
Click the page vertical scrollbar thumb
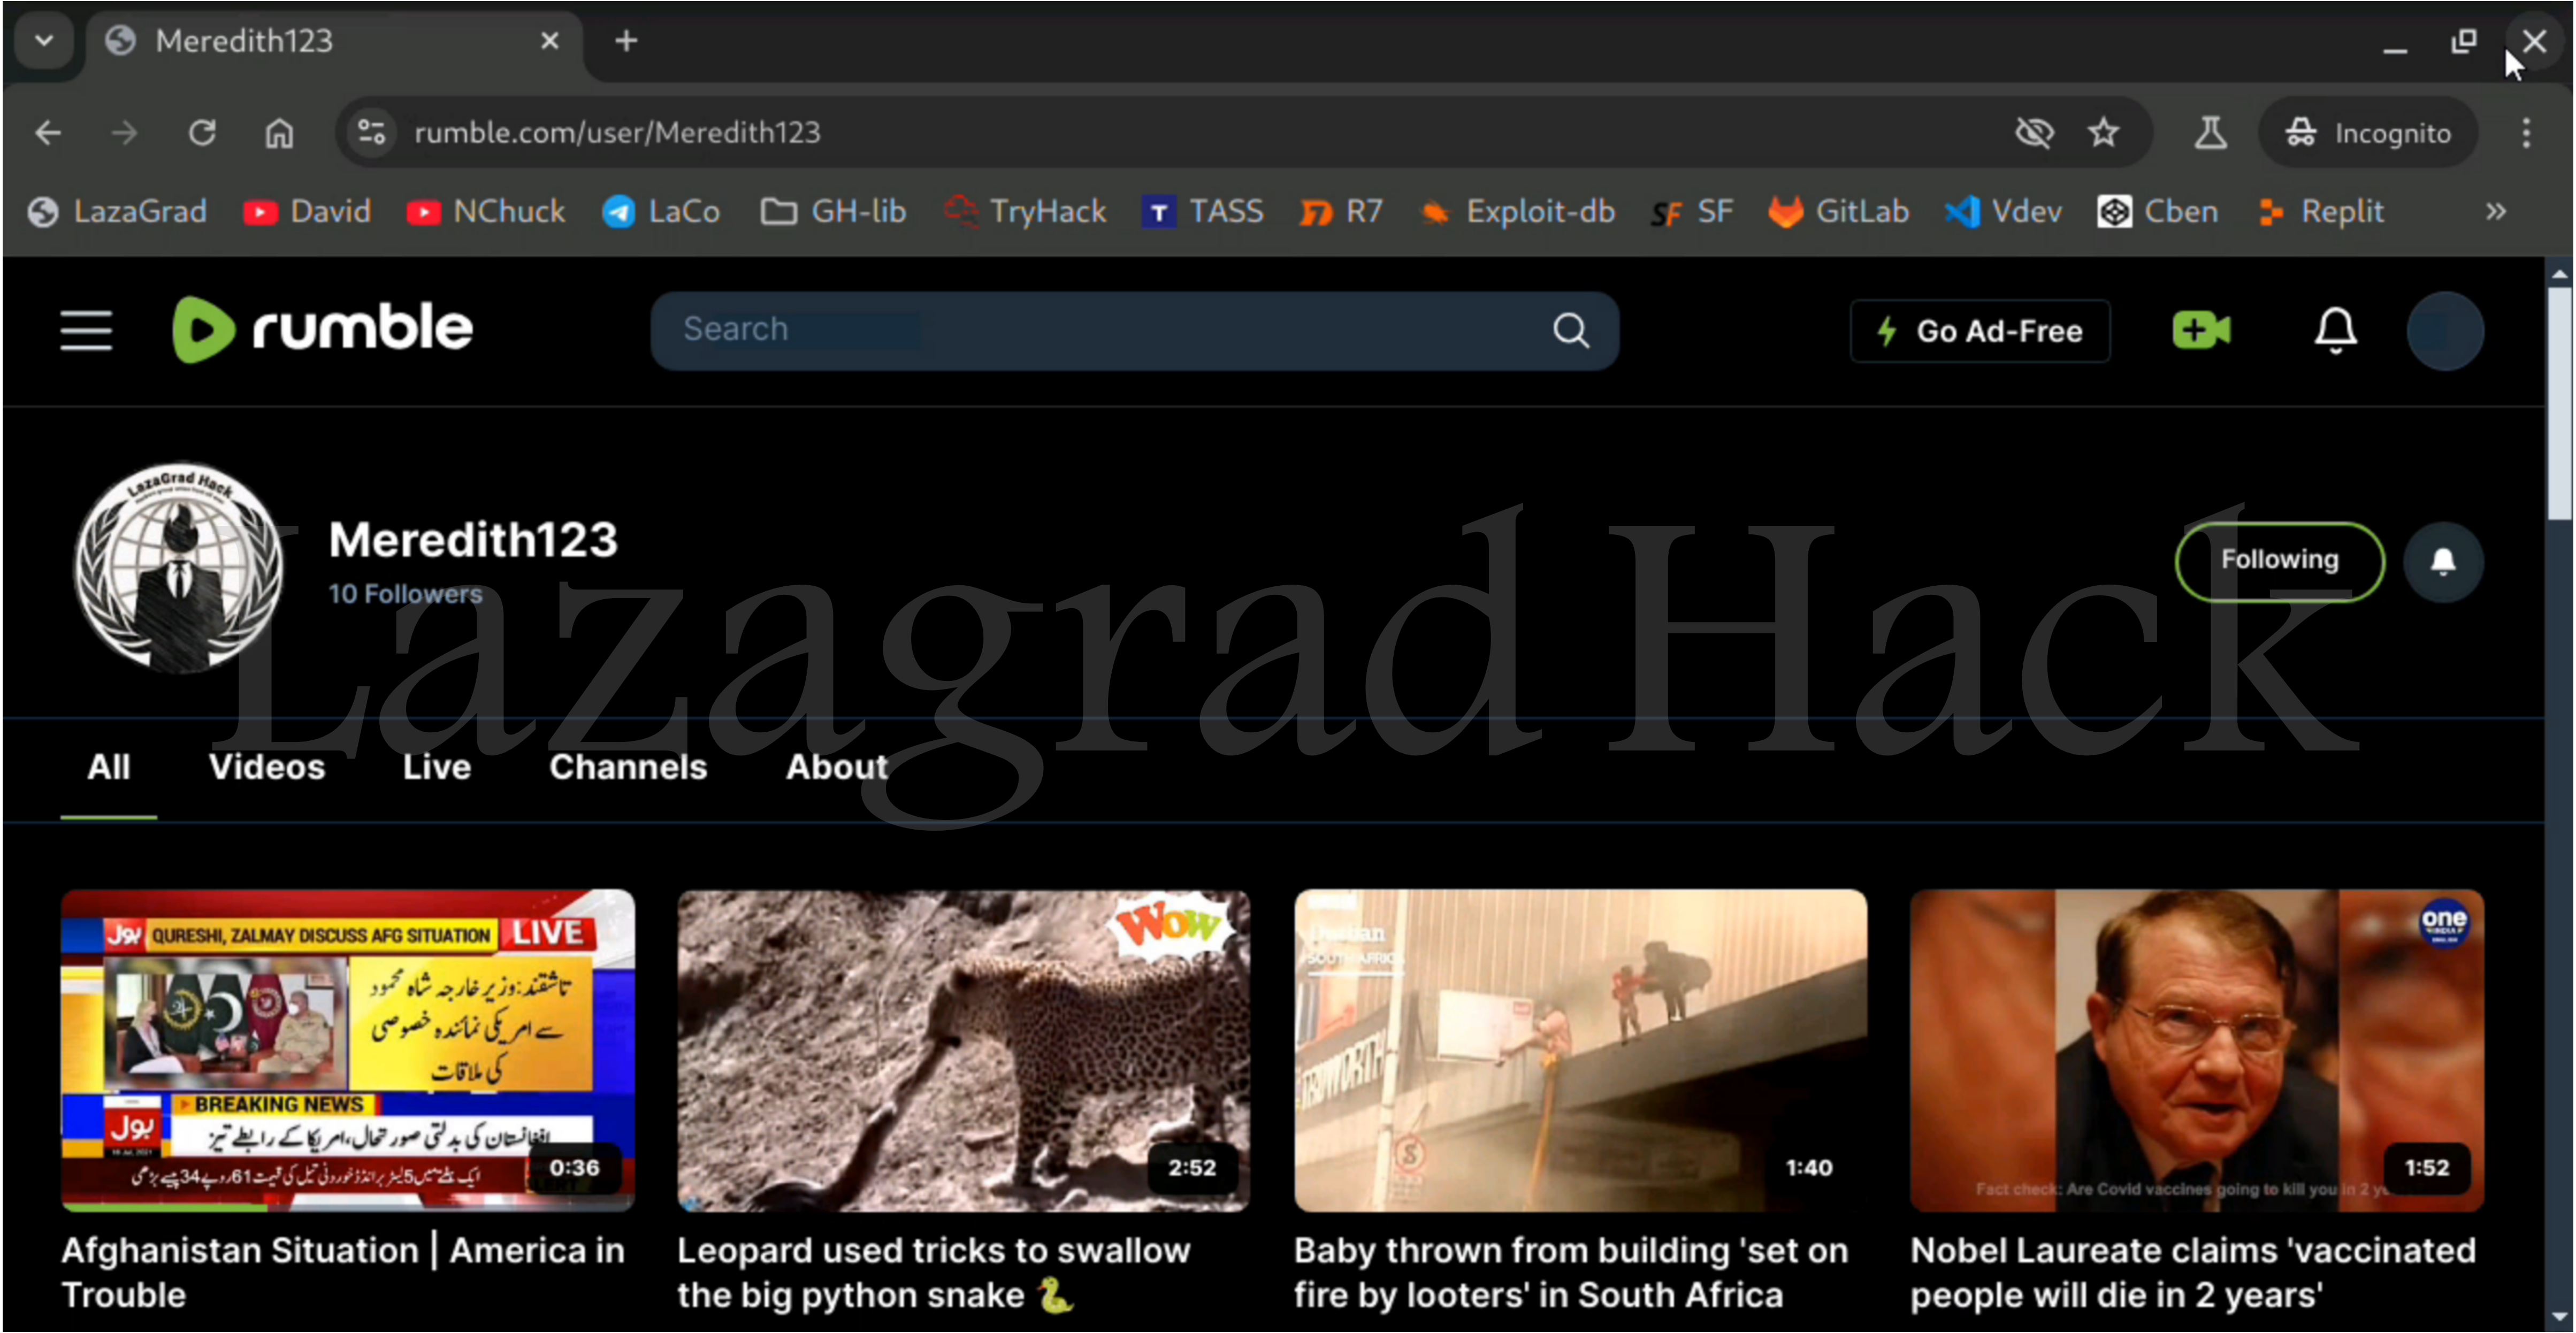(x=2559, y=404)
